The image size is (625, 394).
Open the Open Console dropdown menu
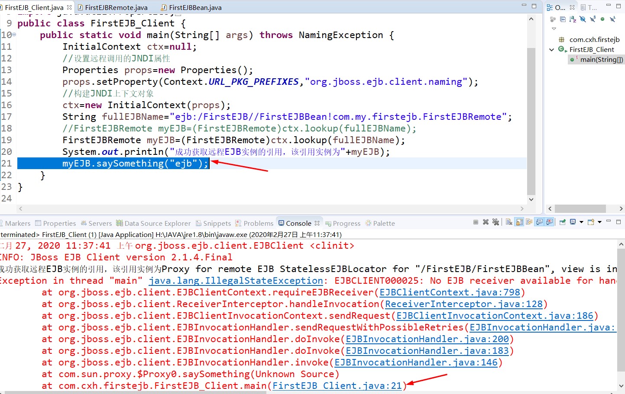point(600,222)
